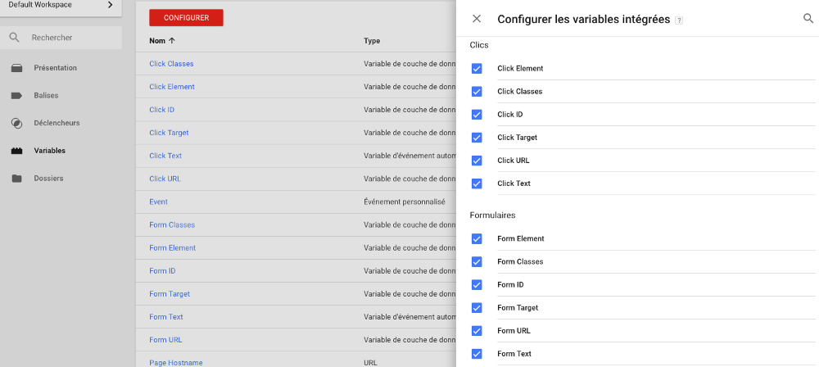The height and width of the screenshot is (367, 819).
Task: Click the red CONFIGURER button
Action: pos(187,18)
